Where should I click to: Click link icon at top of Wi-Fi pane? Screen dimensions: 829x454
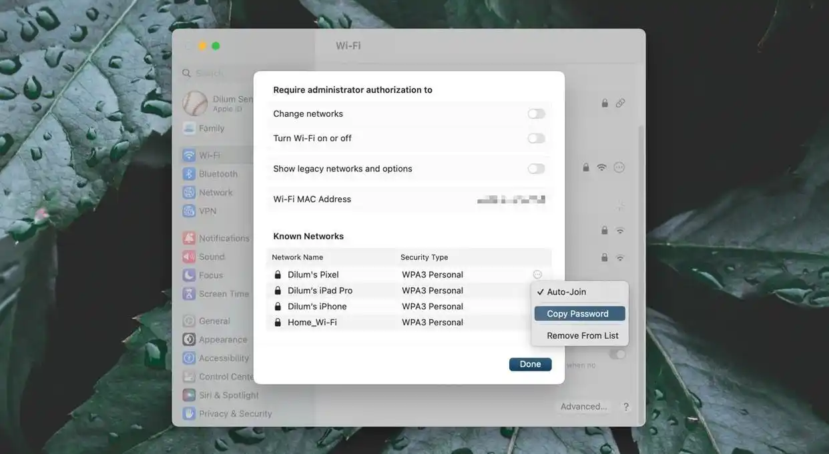click(621, 103)
